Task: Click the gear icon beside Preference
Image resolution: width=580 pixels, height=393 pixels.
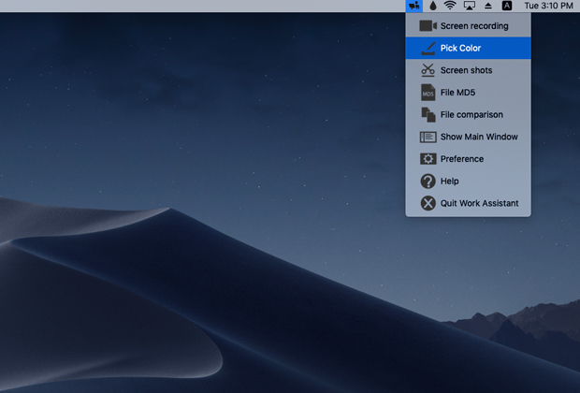Action: [428, 159]
